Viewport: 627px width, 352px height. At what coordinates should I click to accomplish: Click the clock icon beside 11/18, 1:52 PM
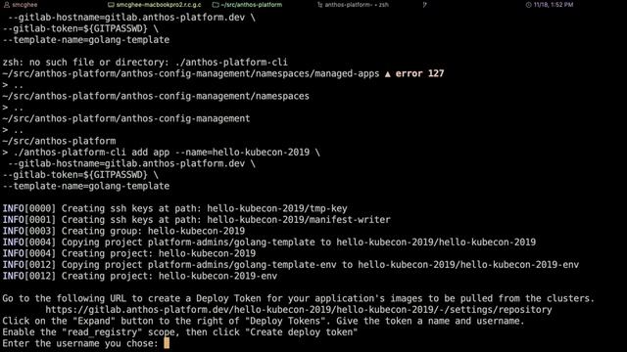coord(528,5)
